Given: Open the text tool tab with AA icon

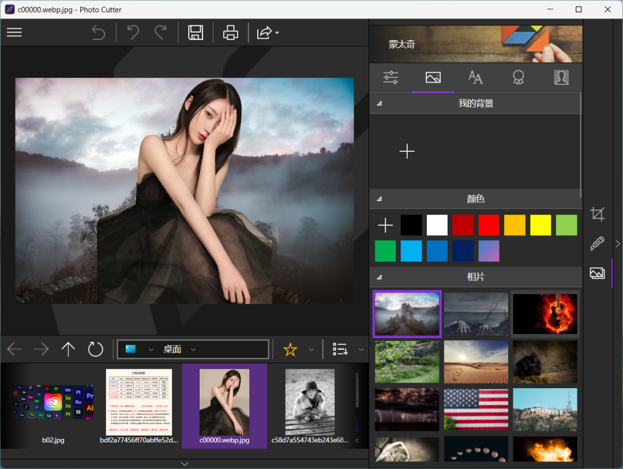Looking at the screenshot, I should (x=475, y=77).
